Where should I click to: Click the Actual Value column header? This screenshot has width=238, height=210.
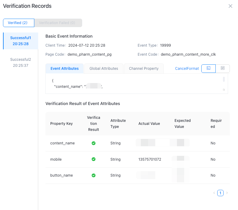click(x=149, y=124)
